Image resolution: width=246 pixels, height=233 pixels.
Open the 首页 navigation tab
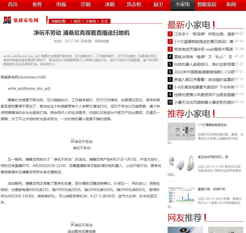pos(13,5)
